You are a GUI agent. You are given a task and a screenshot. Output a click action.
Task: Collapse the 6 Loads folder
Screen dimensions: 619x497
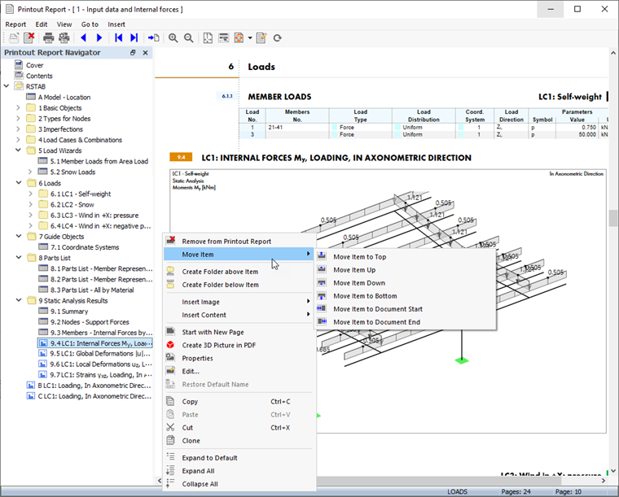18,183
